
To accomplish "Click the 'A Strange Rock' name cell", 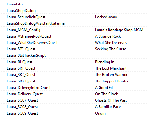I will pyautogui.click(x=108, y=36).
